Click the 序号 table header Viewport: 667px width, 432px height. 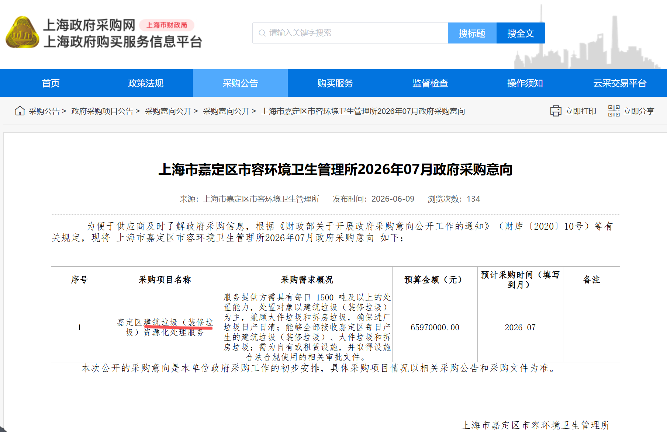(79, 280)
